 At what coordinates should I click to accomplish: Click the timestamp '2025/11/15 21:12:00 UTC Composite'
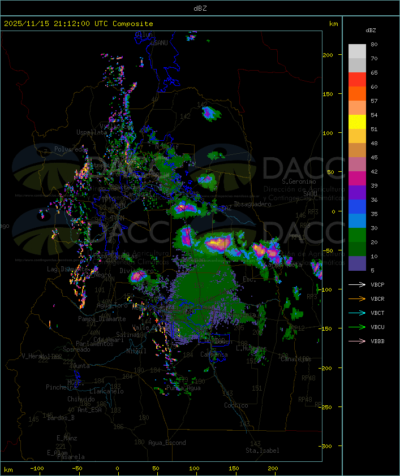[x=79, y=24]
